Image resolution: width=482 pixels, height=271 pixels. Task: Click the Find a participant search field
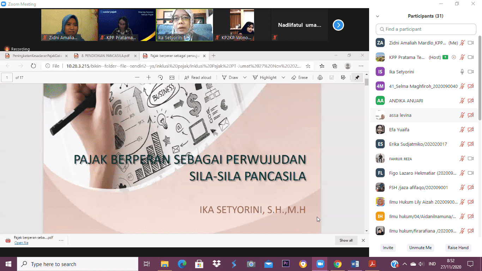[425, 29]
